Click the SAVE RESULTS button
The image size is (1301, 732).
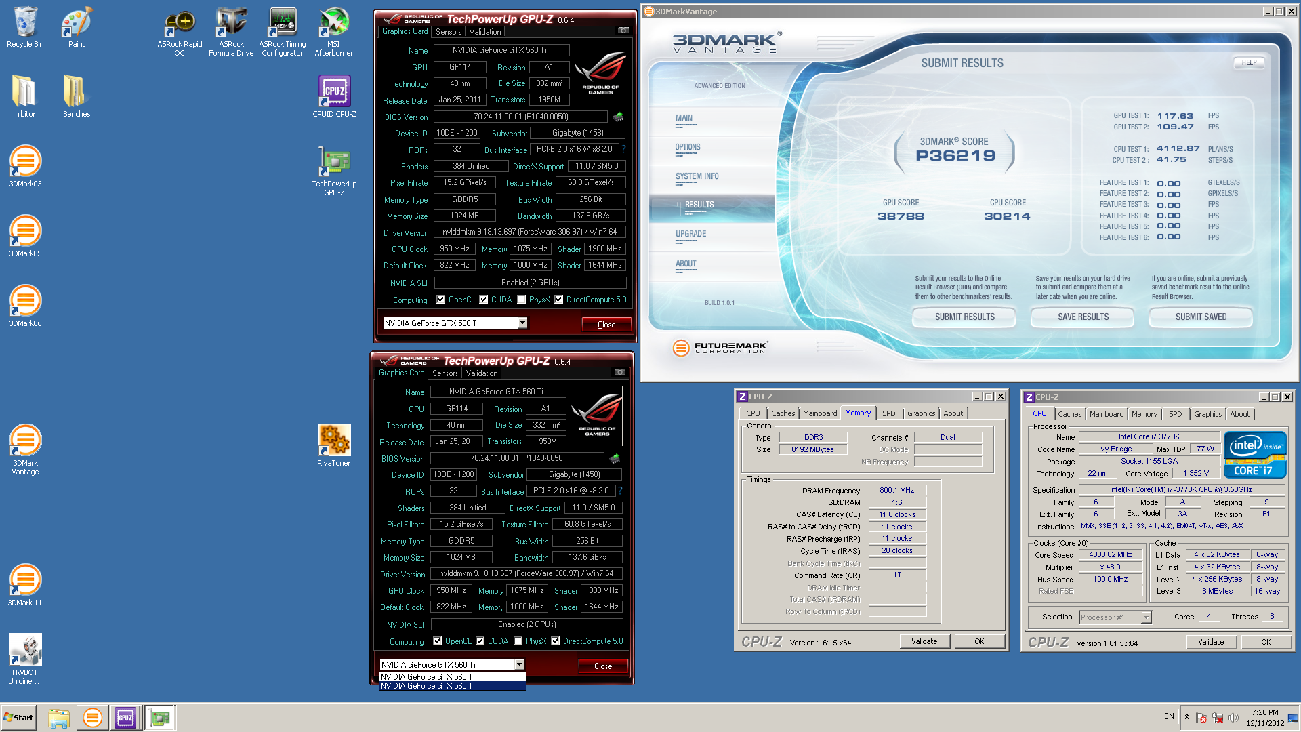(1083, 317)
